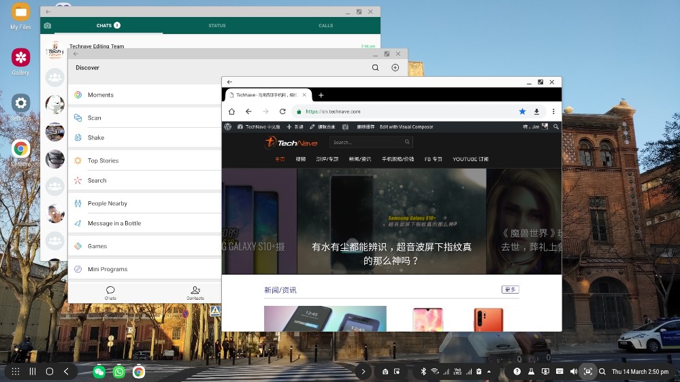Screen dimensions: 680x382
Task: Click the TechNave site search field
Action: pos(371,142)
